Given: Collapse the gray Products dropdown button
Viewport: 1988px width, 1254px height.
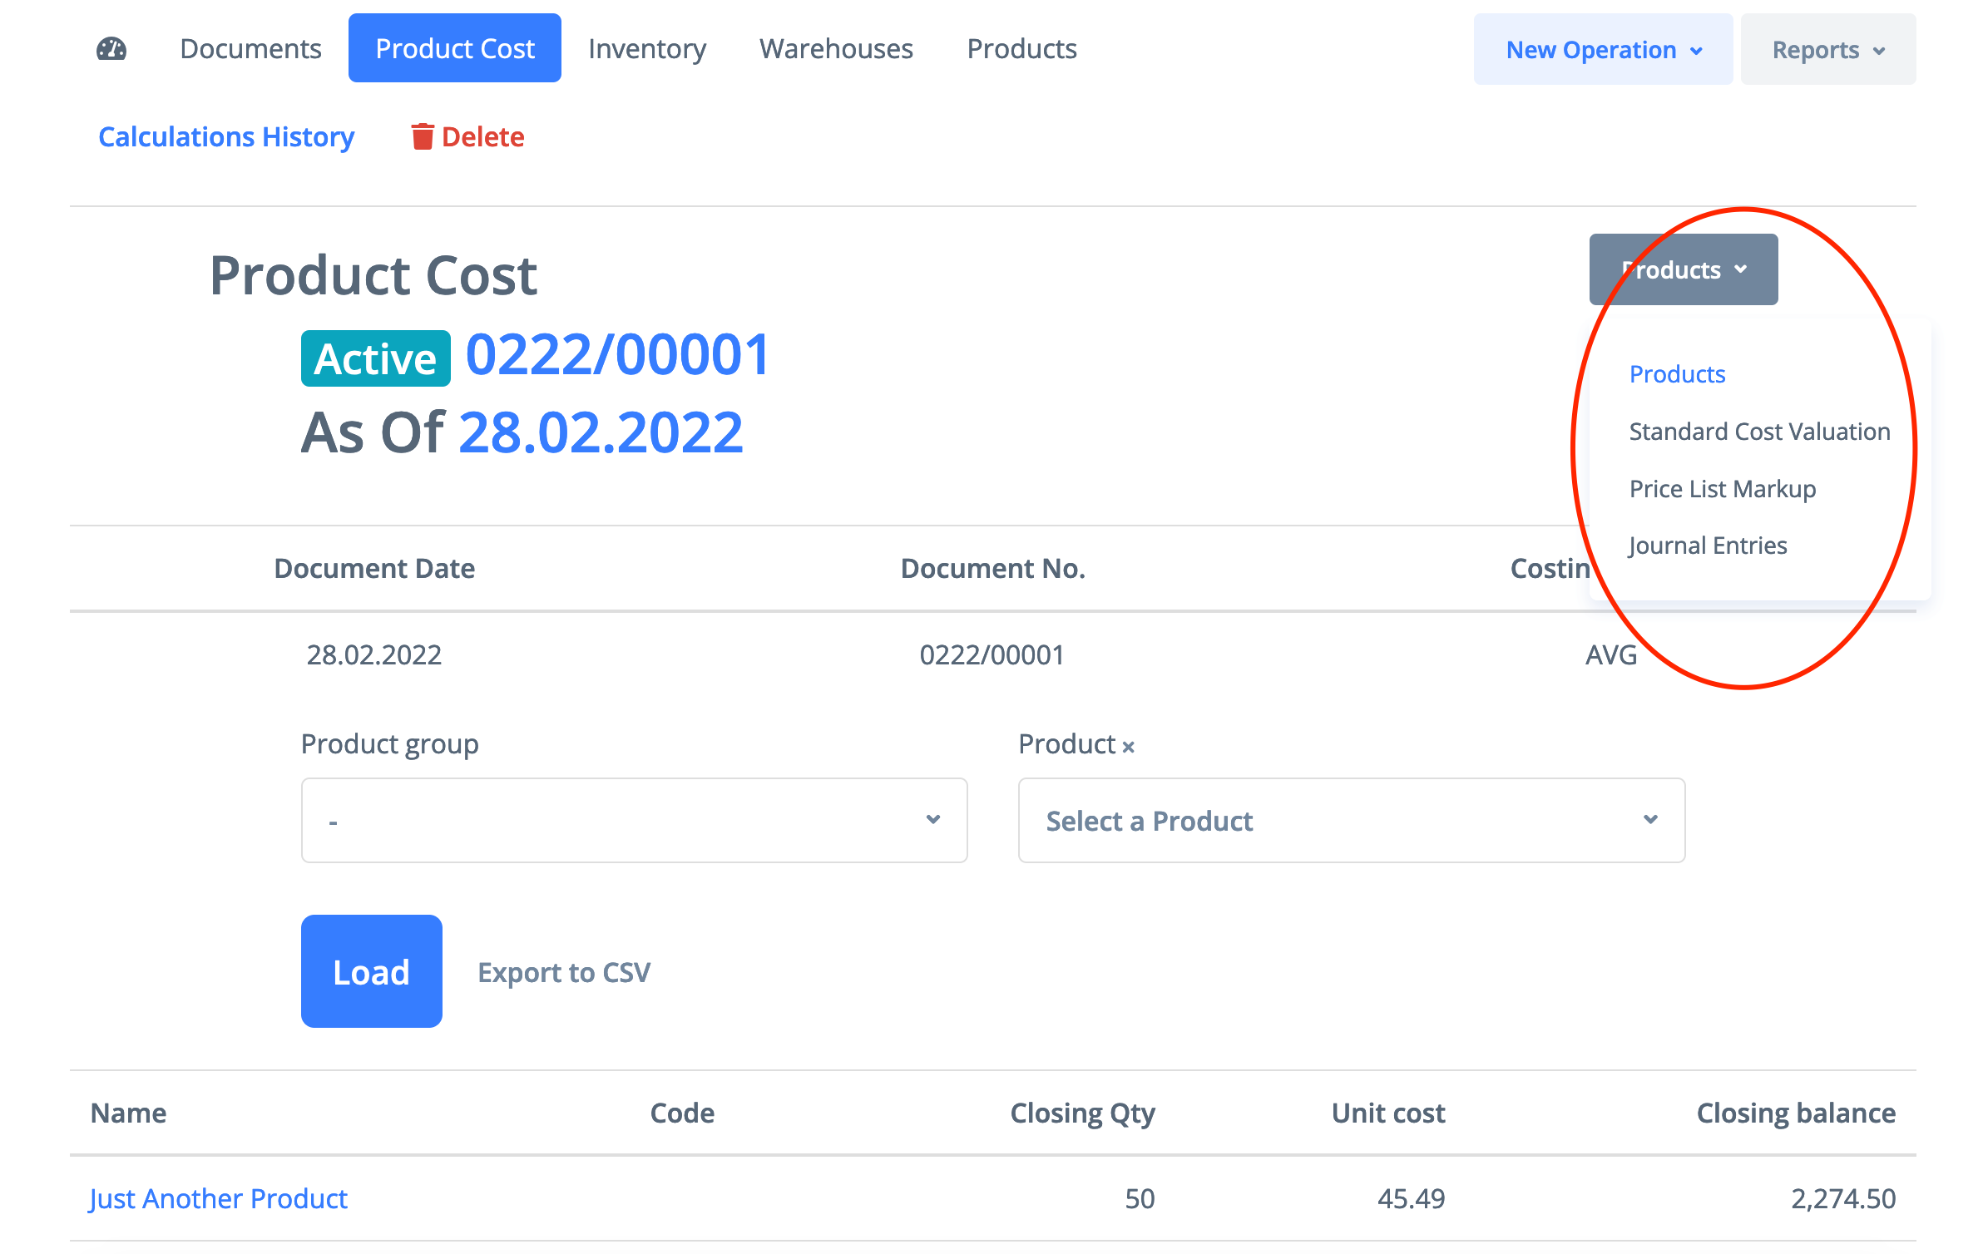Looking at the screenshot, I should 1683,269.
